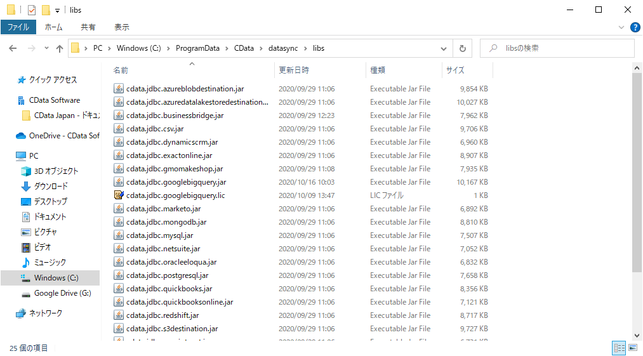Click the jar icon for gmomakeshop.jar
Screen dimensions: 643x356
(119, 169)
